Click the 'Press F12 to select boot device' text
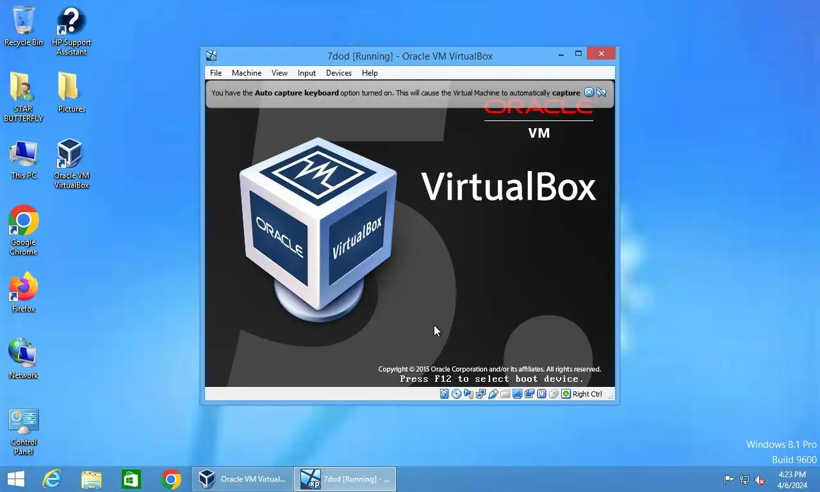Image resolution: width=820 pixels, height=492 pixels. coord(492,379)
